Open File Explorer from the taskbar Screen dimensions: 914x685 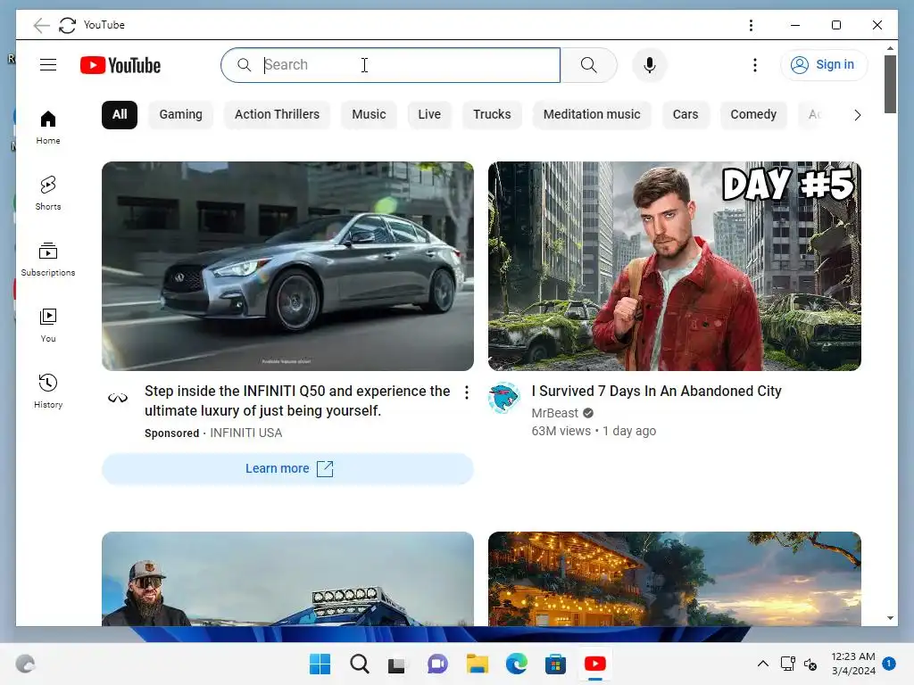point(477,664)
